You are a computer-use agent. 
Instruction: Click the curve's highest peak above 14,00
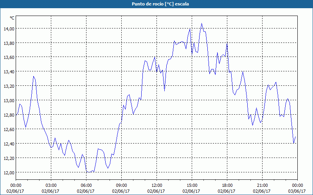201,23
